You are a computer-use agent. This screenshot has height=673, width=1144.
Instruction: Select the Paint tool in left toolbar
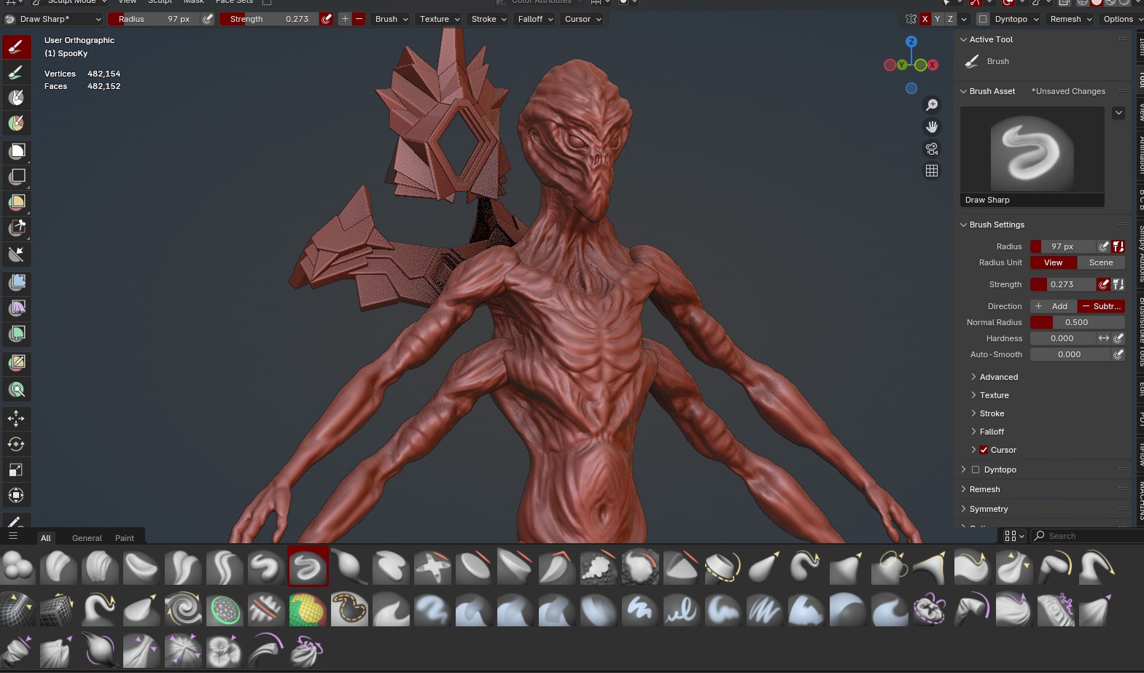16,72
